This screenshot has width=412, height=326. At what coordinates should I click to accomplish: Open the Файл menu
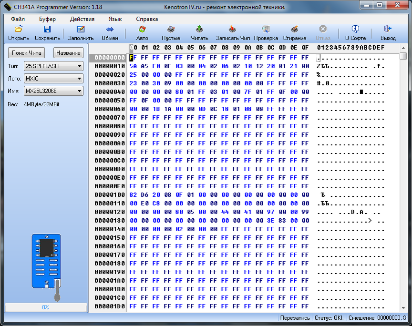(18, 19)
